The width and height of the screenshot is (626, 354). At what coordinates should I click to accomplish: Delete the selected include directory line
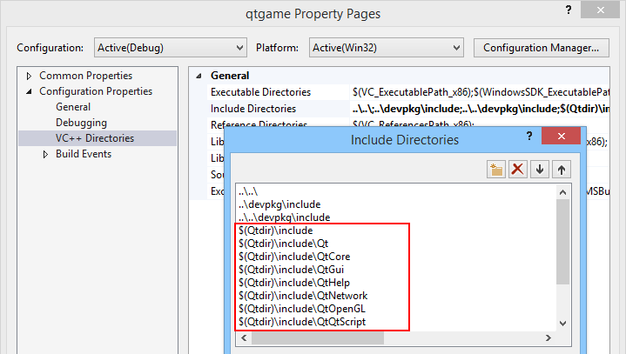point(518,170)
